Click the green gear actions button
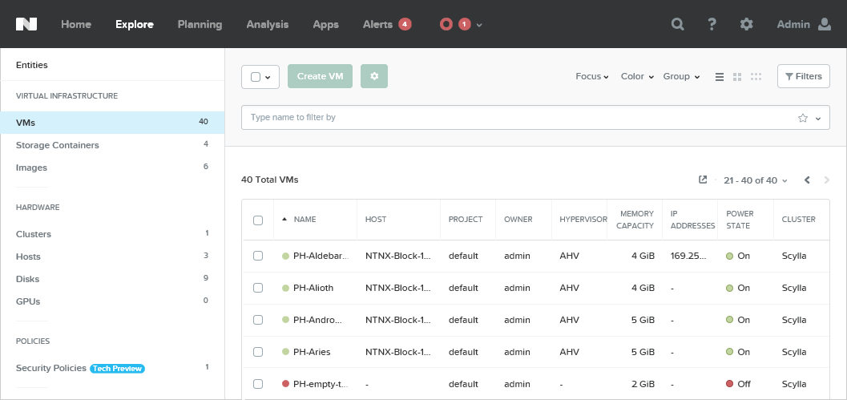 pyautogui.click(x=373, y=76)
